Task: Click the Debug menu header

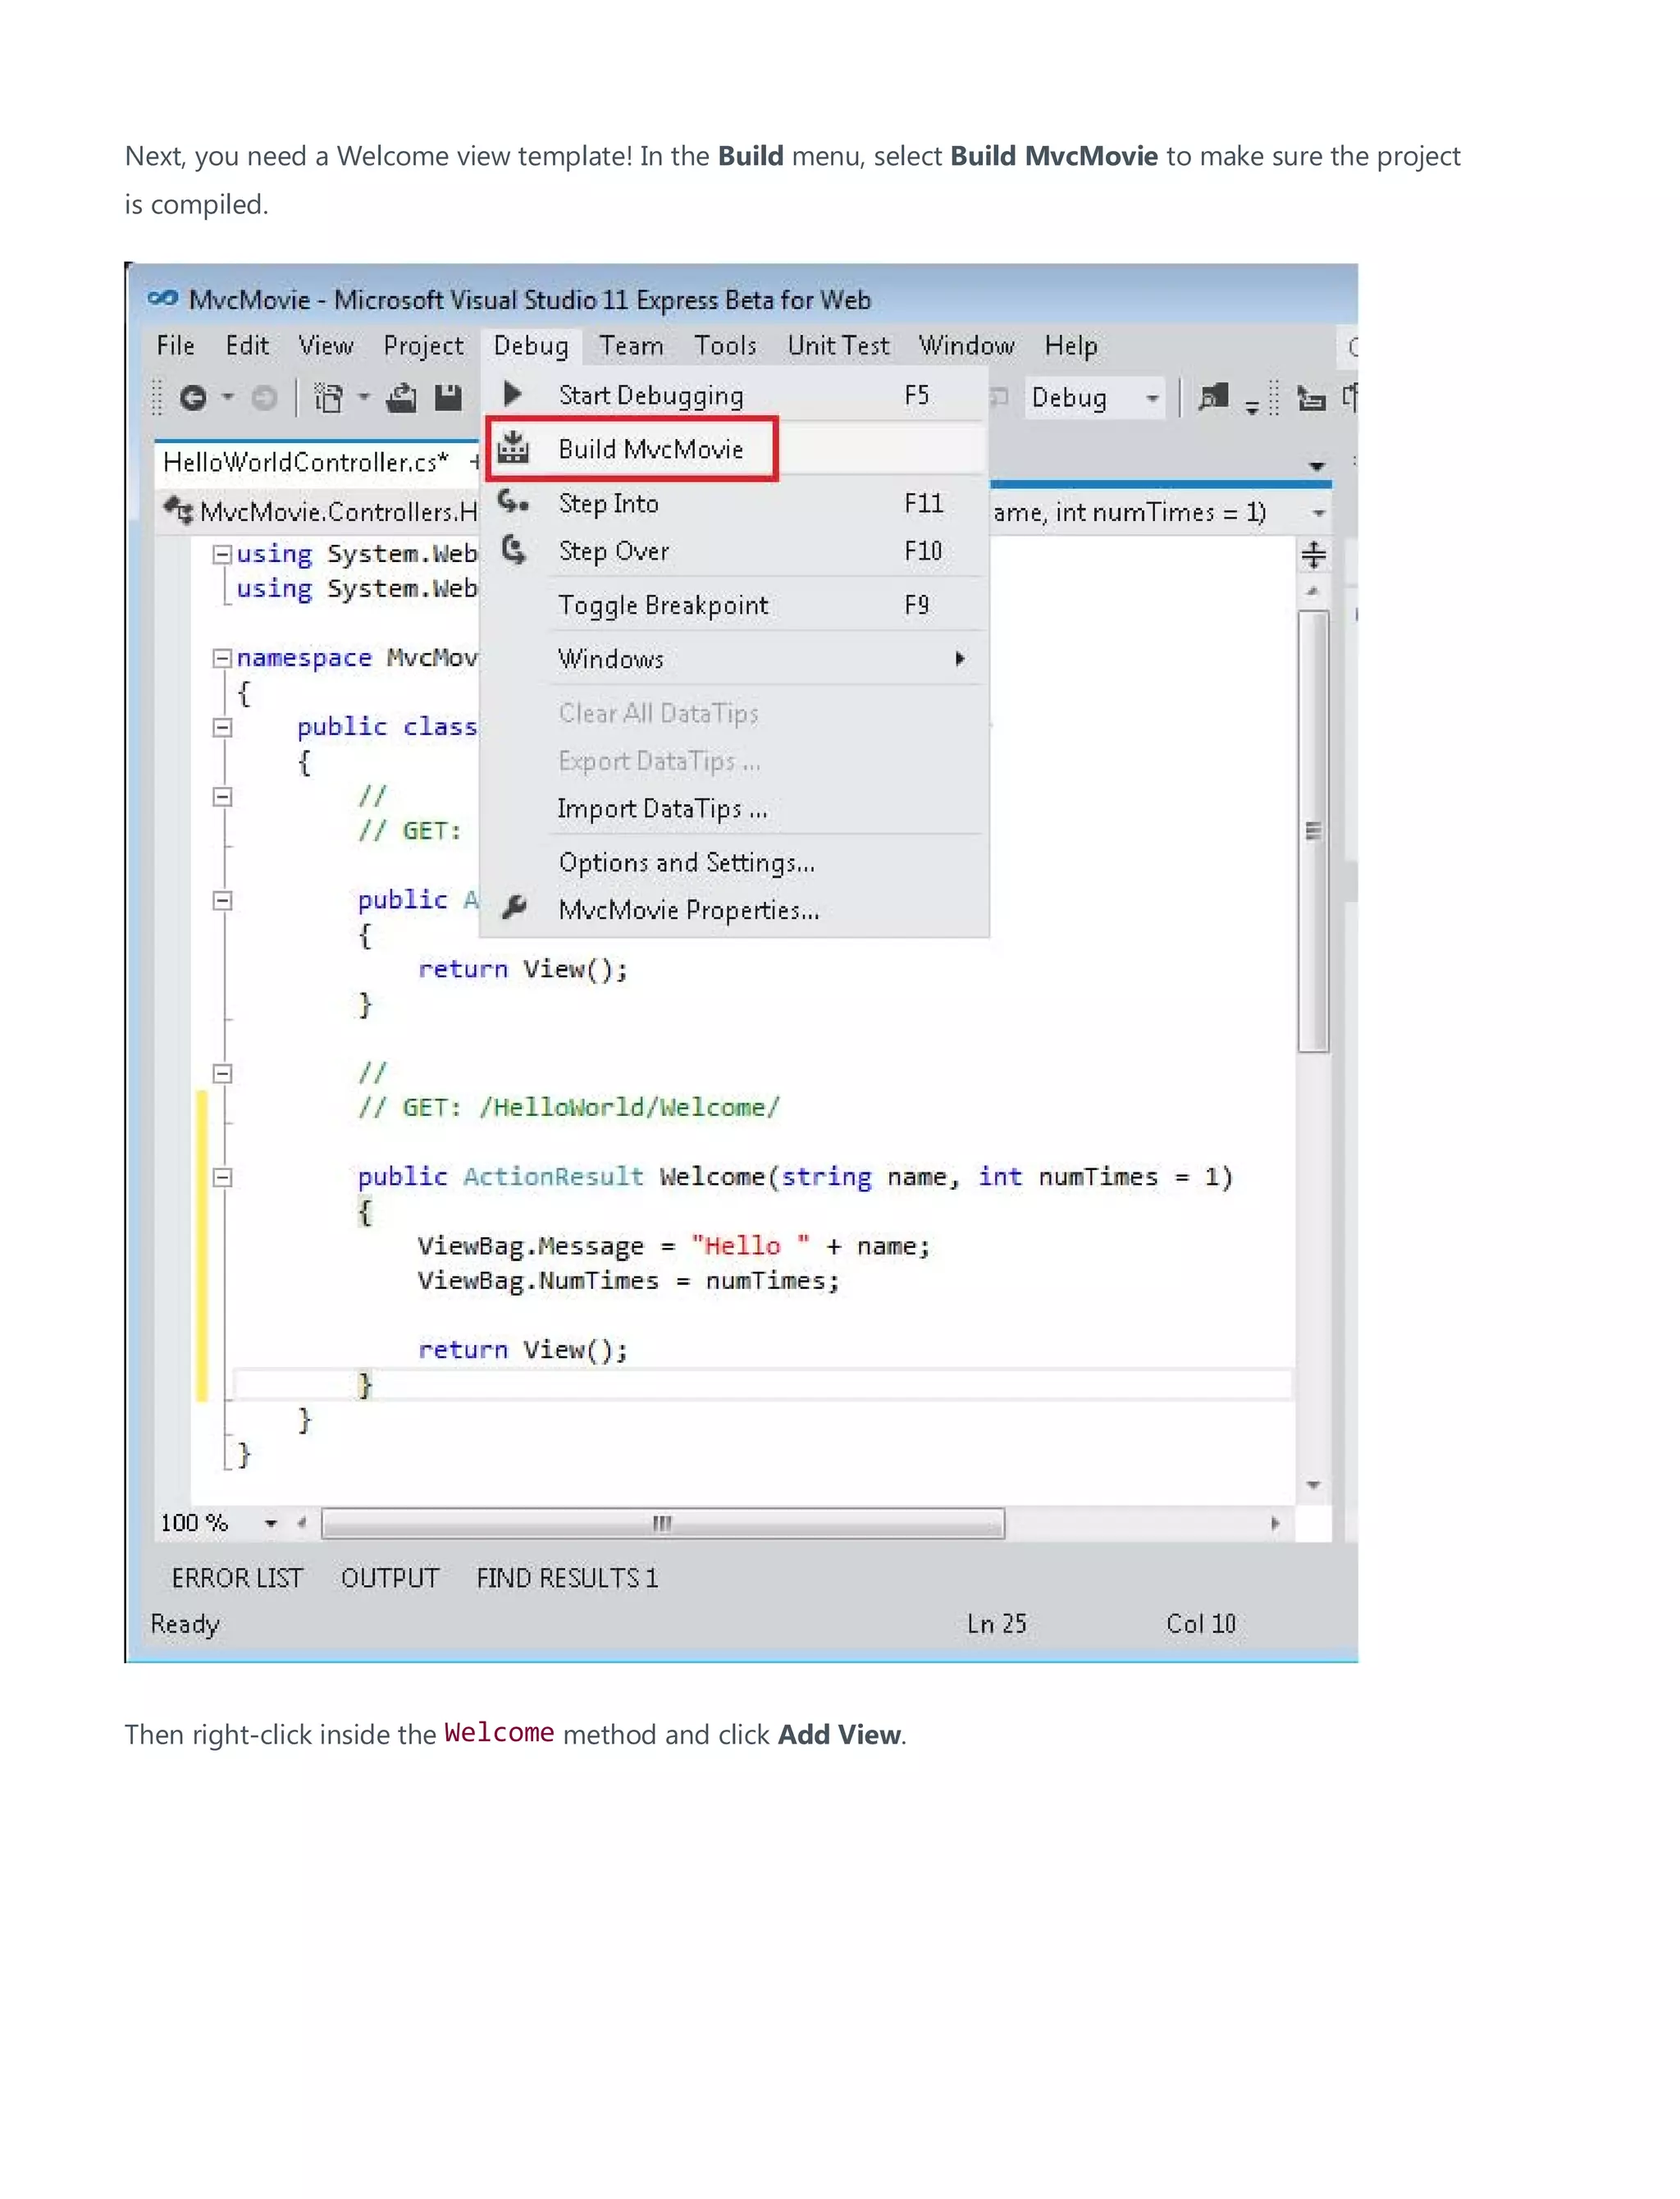Action: tap(531, 346)
